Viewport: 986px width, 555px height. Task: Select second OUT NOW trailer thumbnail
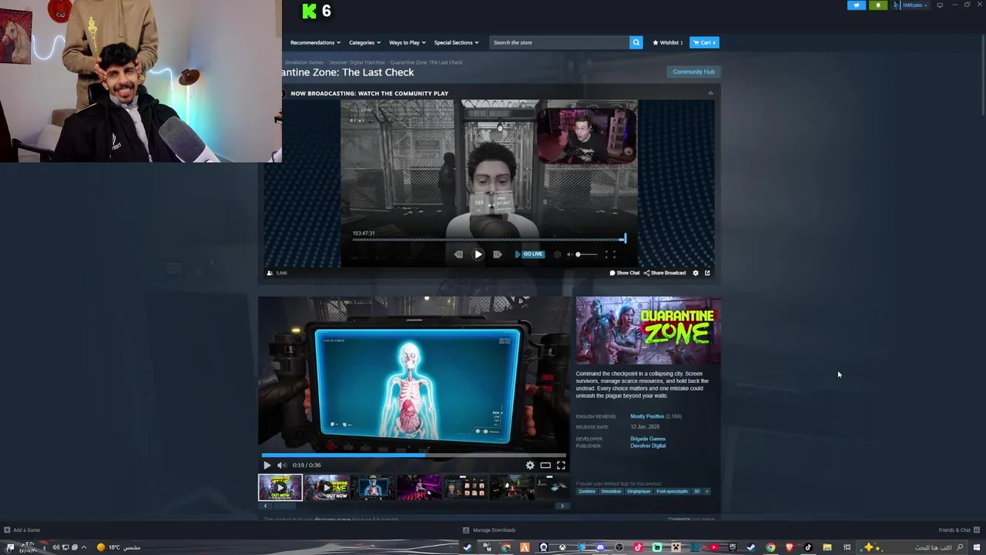click(x=327, y=488)
